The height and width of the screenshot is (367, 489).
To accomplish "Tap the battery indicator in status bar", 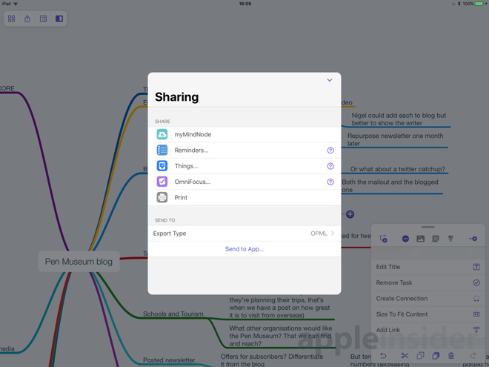I will point(479,4).
